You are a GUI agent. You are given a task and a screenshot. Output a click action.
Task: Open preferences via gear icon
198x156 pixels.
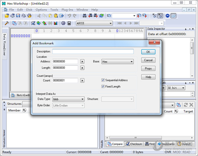[x=63, y=23]
